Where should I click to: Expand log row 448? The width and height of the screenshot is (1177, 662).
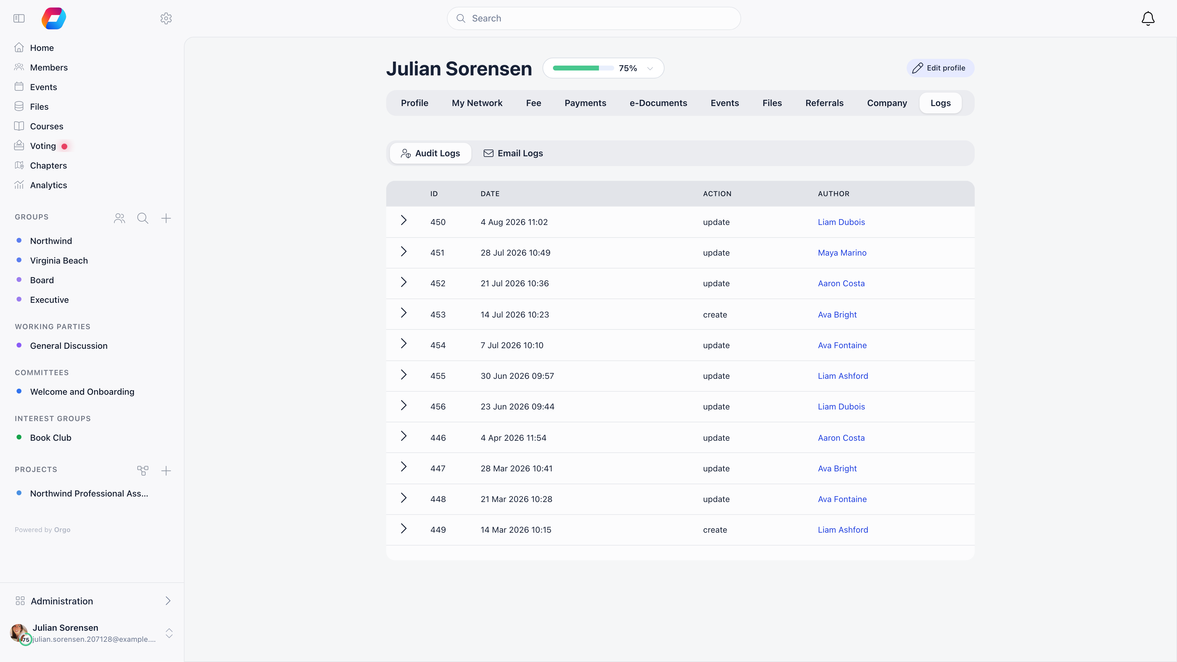tap(403, 498)
